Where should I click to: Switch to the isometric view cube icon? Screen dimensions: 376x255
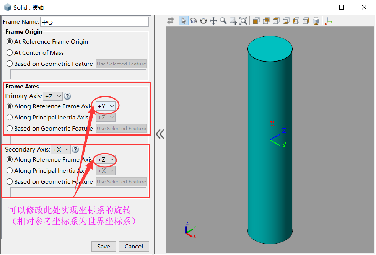tap(315, 21)
